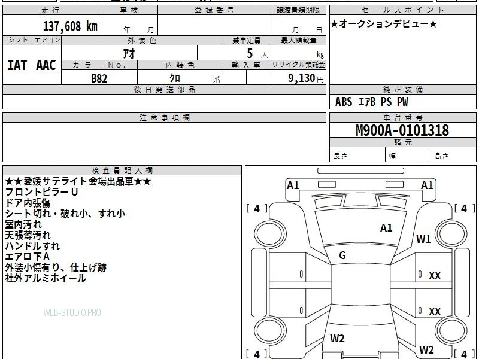The image size is (479, 359).
Task: Select the AAC air conditioner value
Action: point(46,65)
